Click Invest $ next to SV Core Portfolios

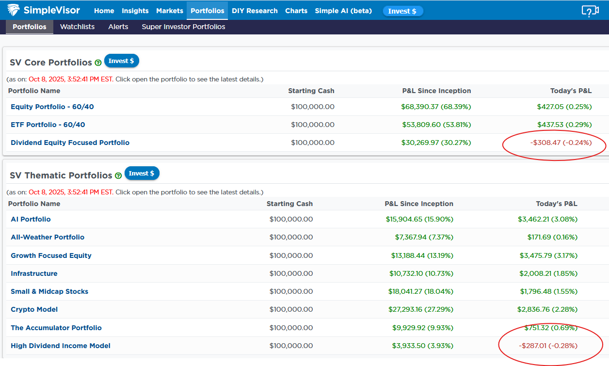pos(121,61)
